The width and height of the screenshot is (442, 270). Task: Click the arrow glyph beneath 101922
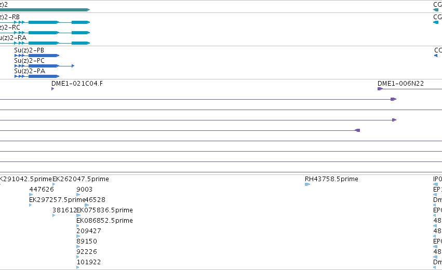(x=78, y=267)
